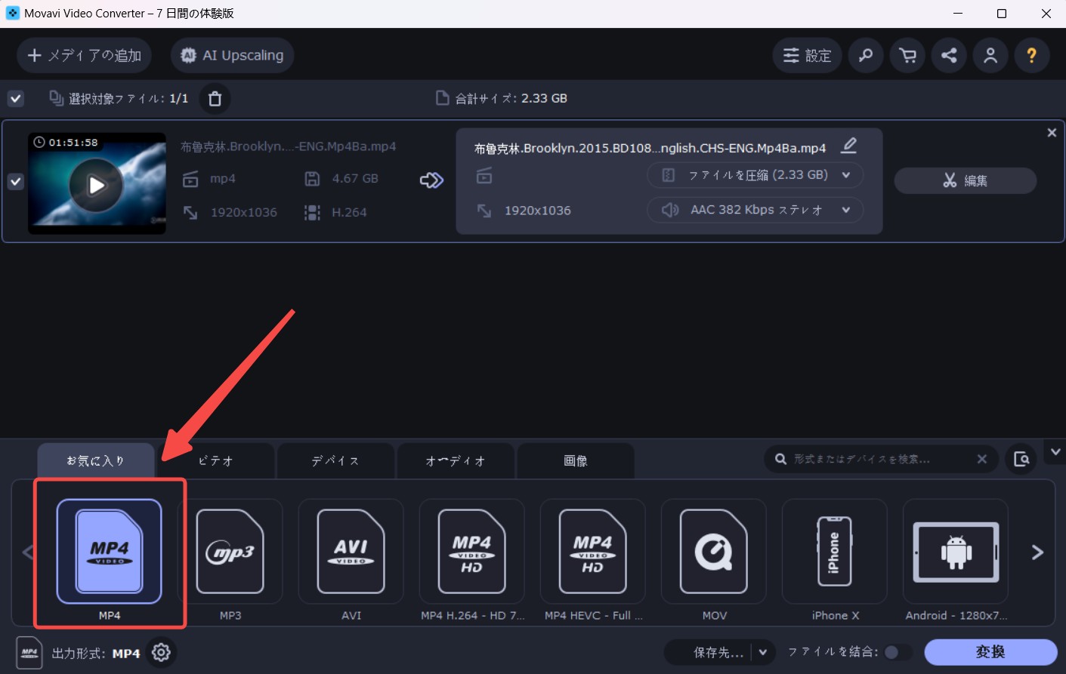Click the key activation icon

[866, 55]
